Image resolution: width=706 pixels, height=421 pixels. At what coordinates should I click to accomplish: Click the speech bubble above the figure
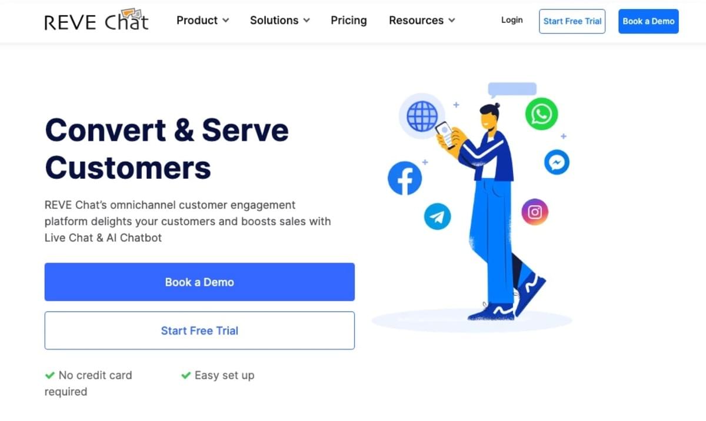point(512,89)
